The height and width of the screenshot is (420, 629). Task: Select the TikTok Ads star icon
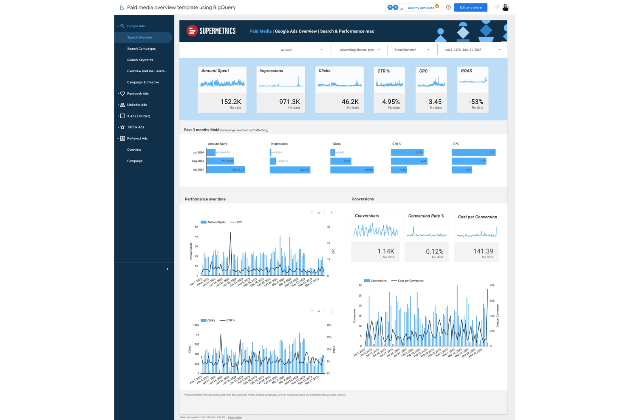(x=122, y=127)
